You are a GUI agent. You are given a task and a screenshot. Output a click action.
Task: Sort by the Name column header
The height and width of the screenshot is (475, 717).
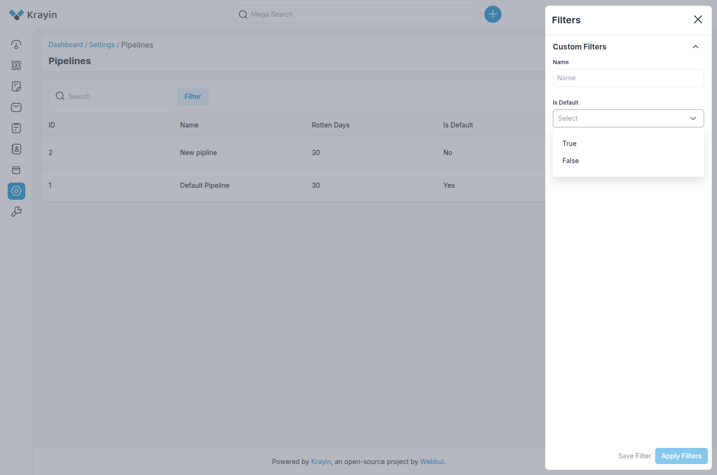click(x=189, y=125)
